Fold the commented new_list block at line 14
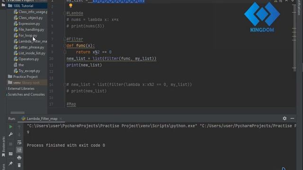The image size is (303, 170). pos(65,85)
